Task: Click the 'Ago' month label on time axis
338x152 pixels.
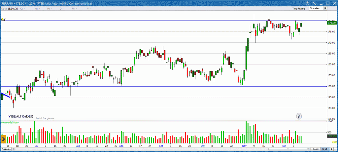Action: [x=121, y=146]
